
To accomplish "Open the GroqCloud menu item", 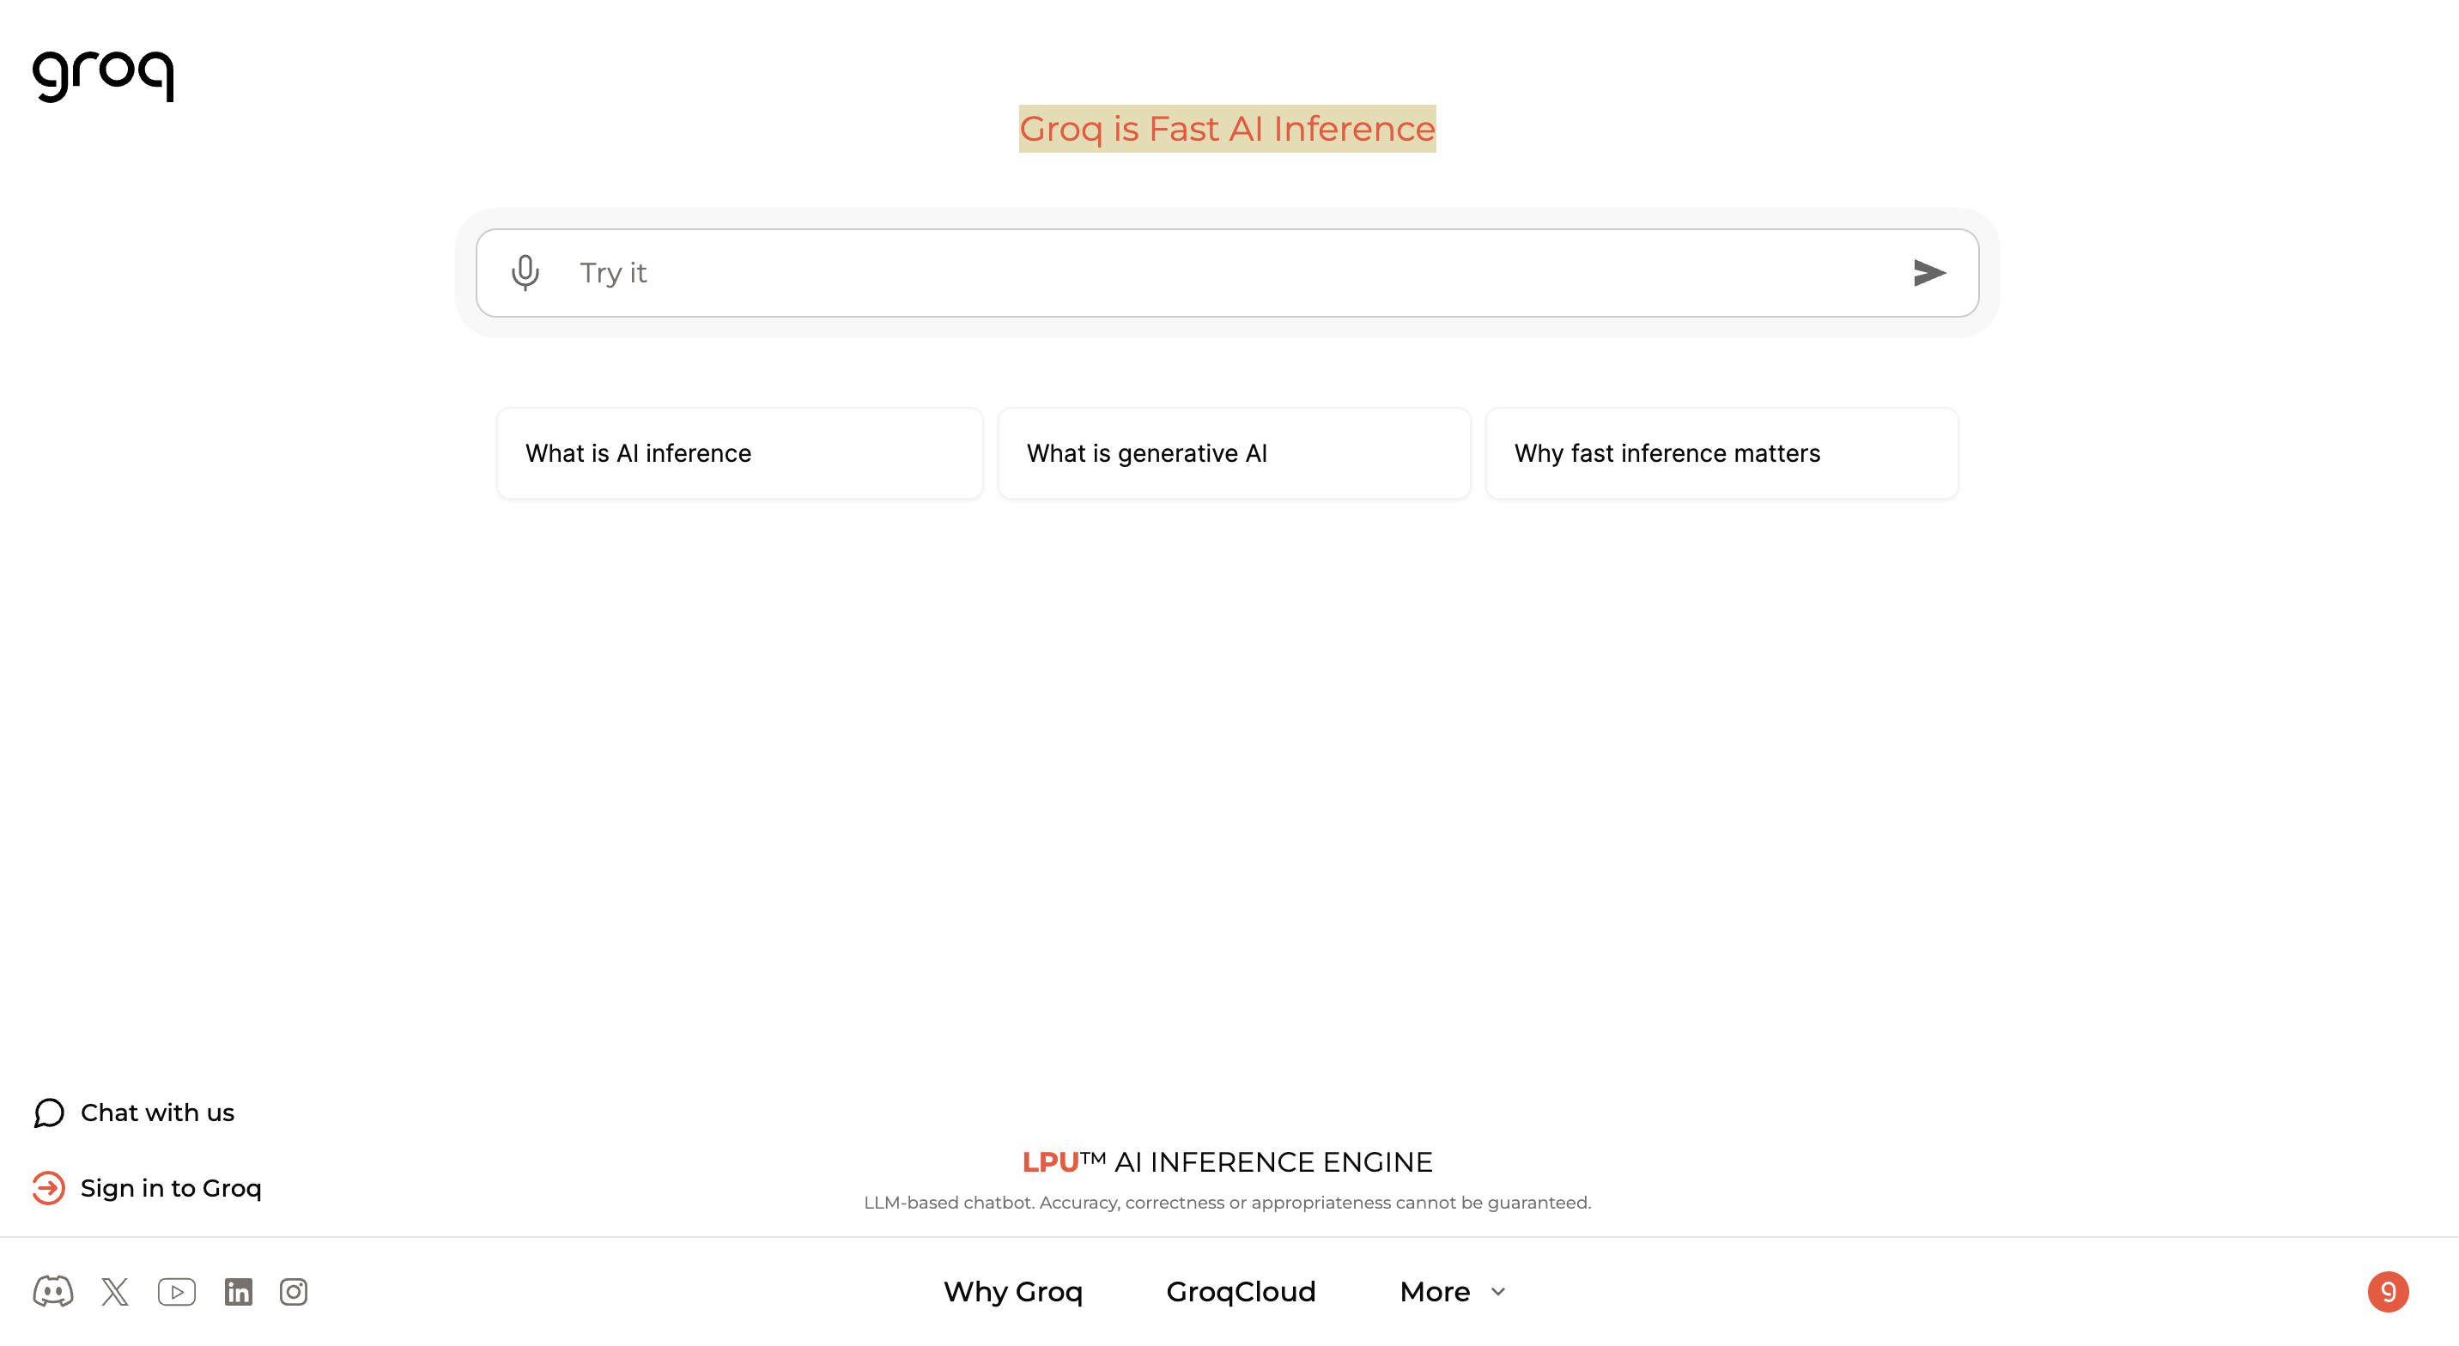I will click(x=1240, y=1292).
